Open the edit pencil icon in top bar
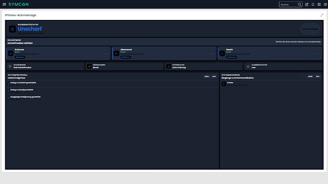Screen dimensions: 328x184 pos(307,4)
